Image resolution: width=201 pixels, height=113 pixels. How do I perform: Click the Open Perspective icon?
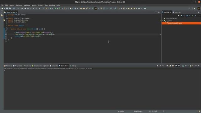194,8
